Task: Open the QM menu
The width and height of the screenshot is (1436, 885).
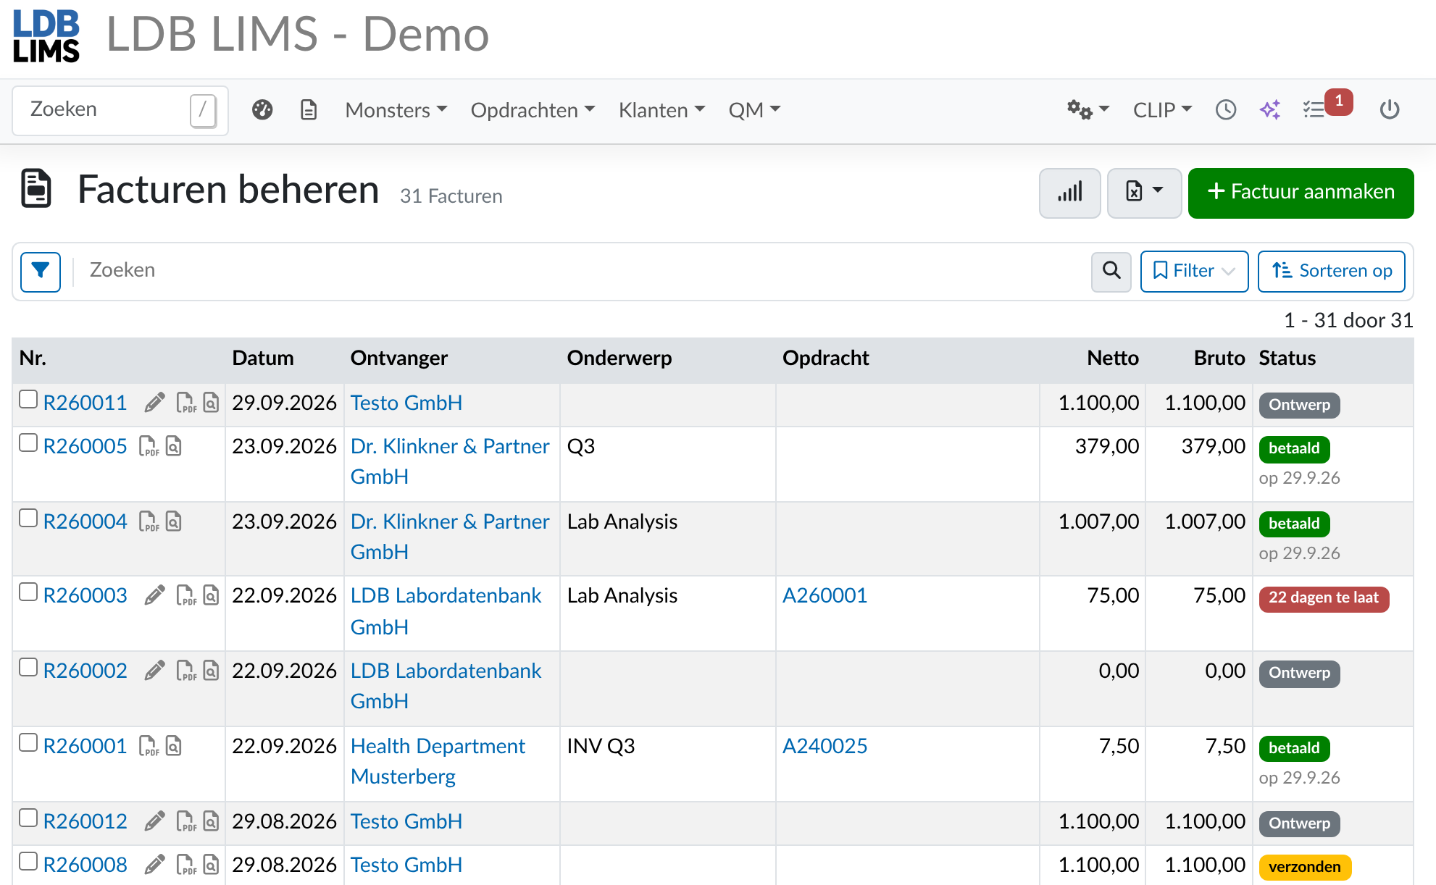Action: coord(754,110)
